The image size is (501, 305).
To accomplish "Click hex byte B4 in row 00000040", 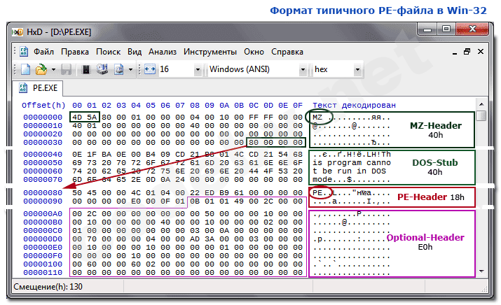I will pyautogui.click(x=151, y=155).
